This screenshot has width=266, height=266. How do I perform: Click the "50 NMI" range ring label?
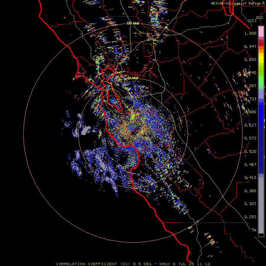click(x=133, y=78)
